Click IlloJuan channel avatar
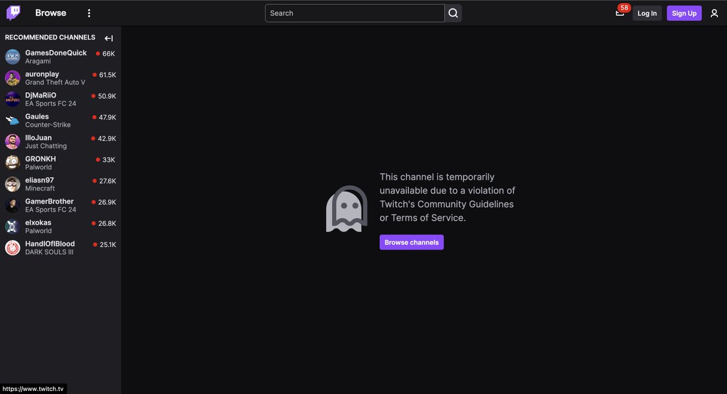The width and height of the screenshot is (727, 394). click(x=13, y=142)
